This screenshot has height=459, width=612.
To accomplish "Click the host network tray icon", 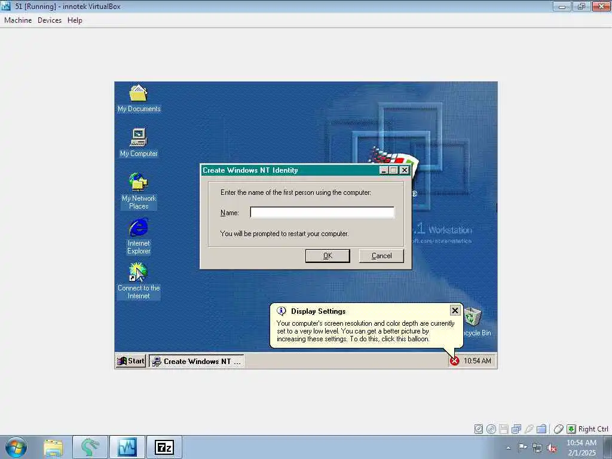I will click(x=537, y=448).
